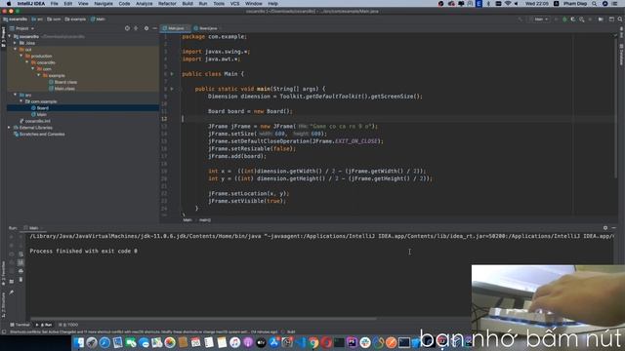Open the File menu
This screenshot has height=351, width=625.
click(55, 4)
